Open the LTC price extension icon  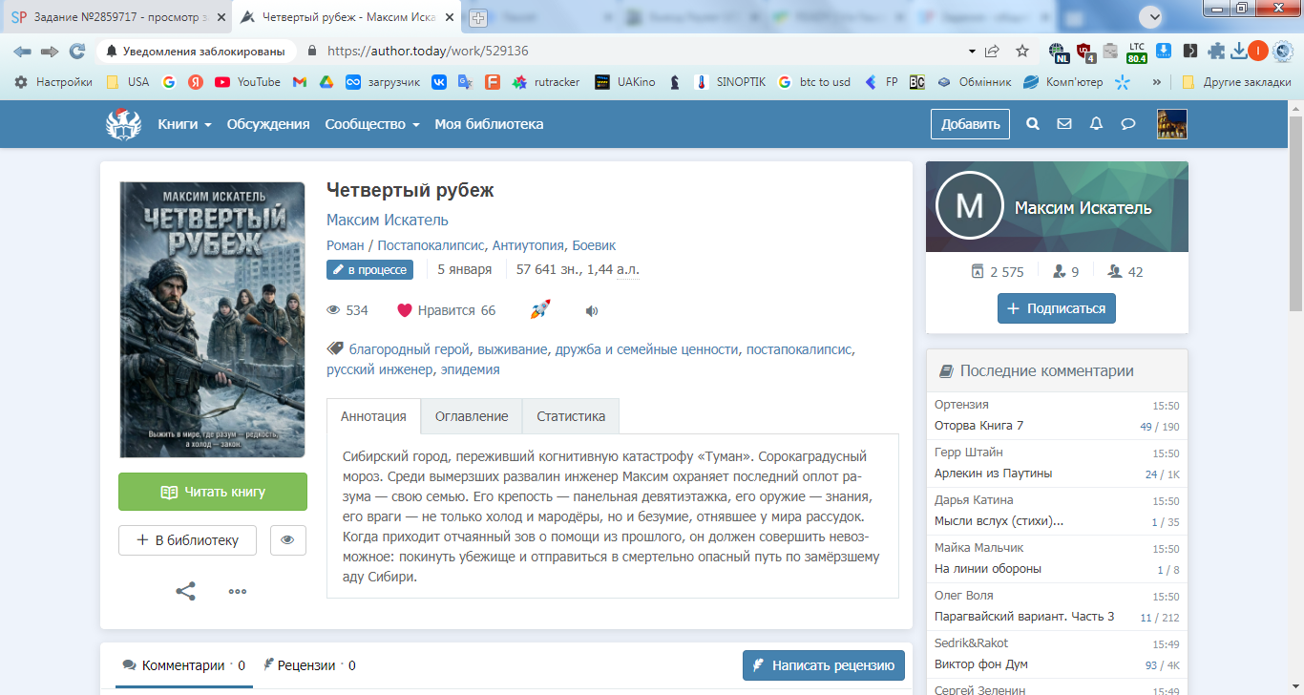tap(1136, 52)
